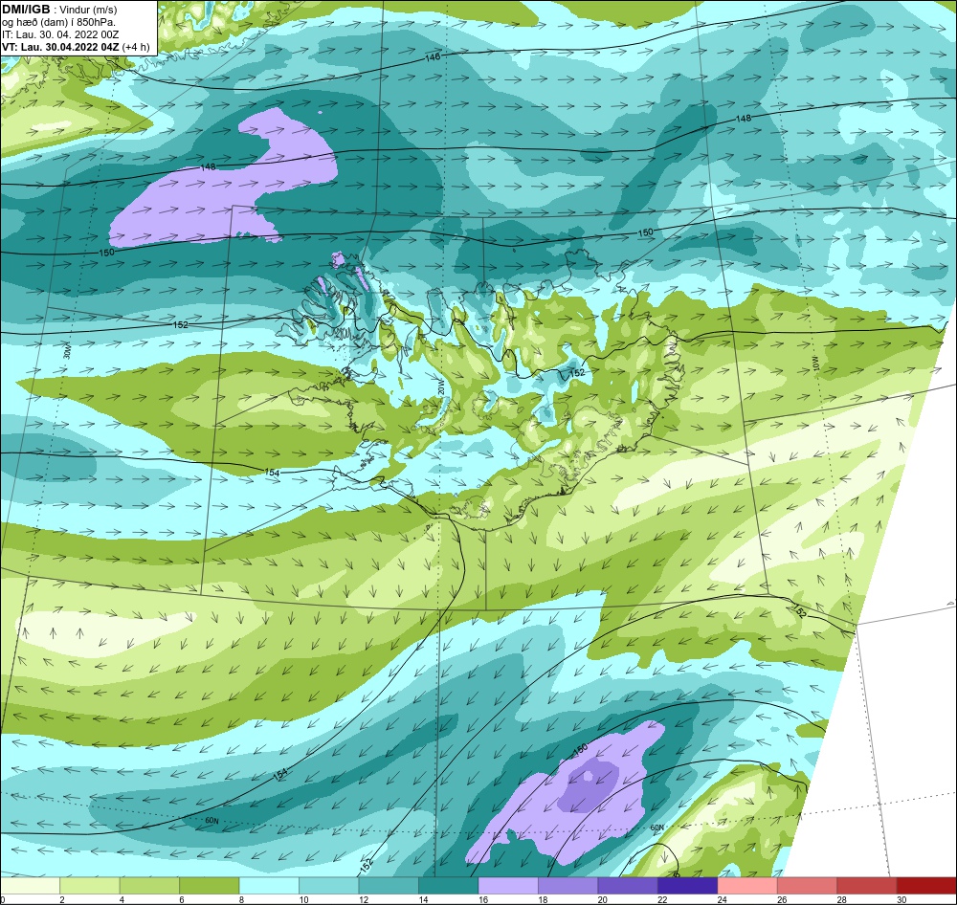Click the '2' tick label on the color scale
957x905 pixels.
[x=62, y=899]
